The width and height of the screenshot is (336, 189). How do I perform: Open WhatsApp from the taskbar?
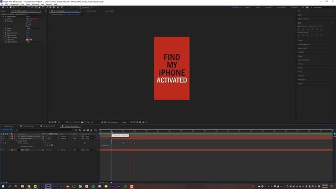click(x=80, y=186)
